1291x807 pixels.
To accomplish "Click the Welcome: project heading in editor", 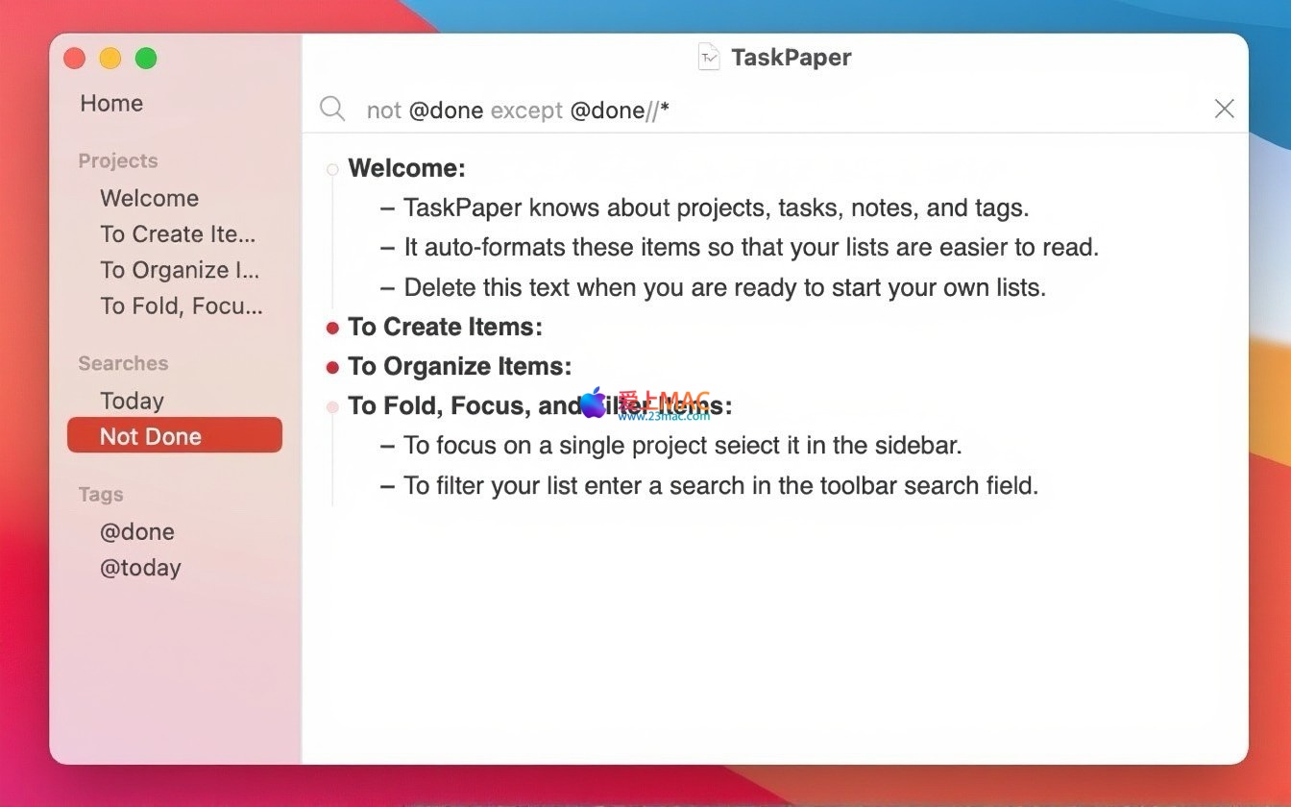I will [406, 169].
